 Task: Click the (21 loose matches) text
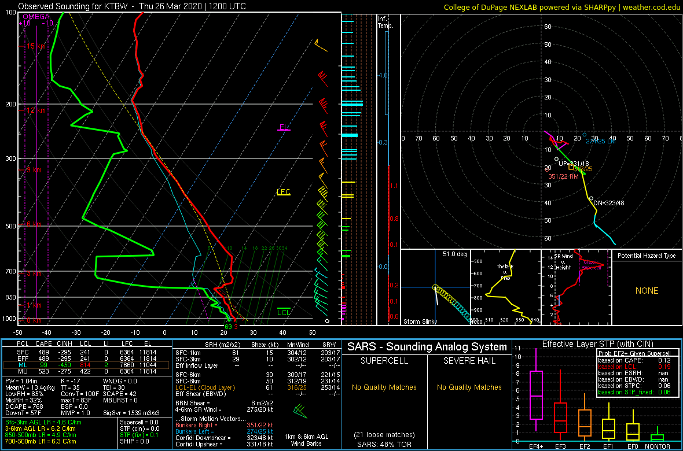(x=383, y=435)
